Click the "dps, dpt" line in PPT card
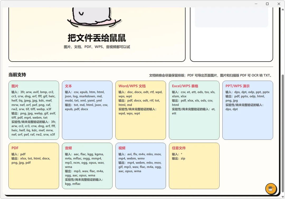 coord(232,109)
